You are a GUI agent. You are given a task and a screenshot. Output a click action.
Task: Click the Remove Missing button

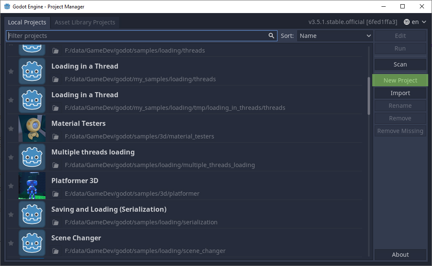[400, 131]
